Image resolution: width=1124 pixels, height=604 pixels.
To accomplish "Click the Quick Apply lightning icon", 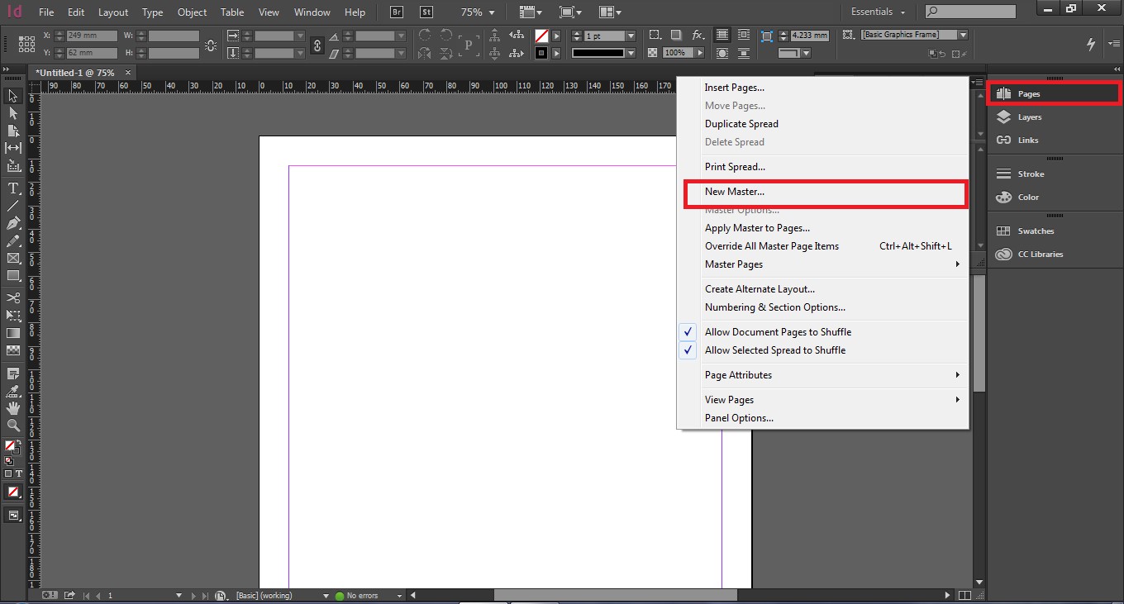I will click(x=1090, y=44).
